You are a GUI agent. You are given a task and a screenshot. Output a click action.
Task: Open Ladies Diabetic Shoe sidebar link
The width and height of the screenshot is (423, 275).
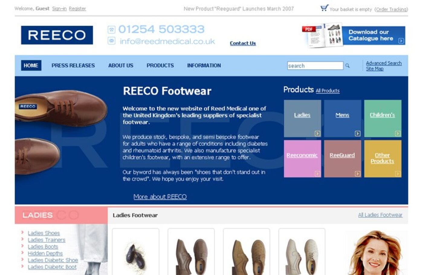(x=53, y=260)
